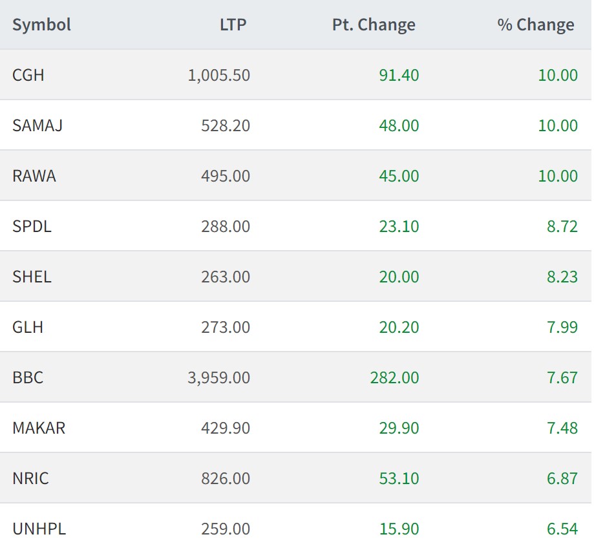Select the 429.90 LTP in MAKAR row
594x550 pixels.
point(225,428)
